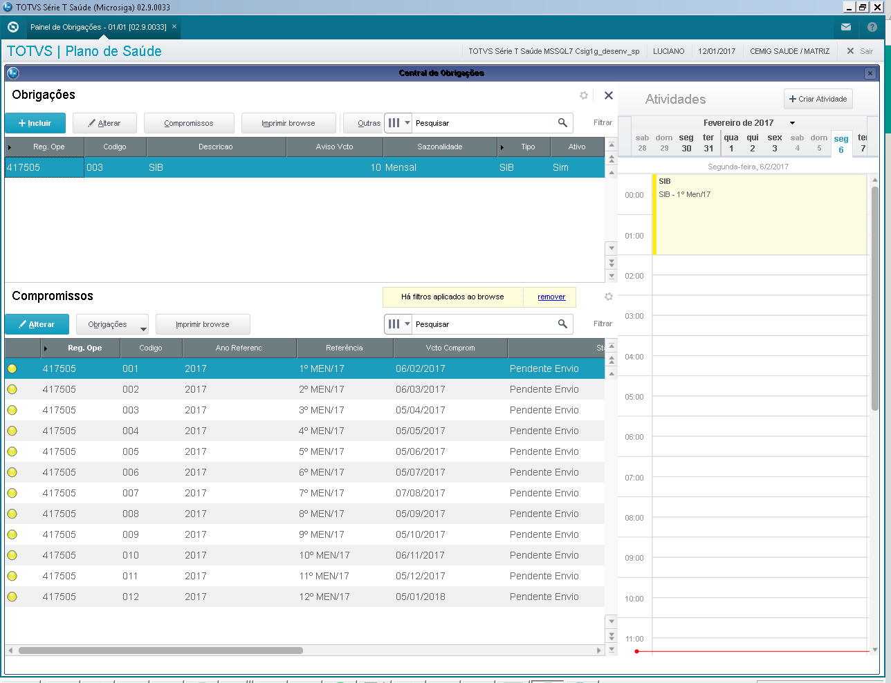The image size is (891, 683).
Task: Click yellow status icon for 2º MEN/17
Action: click(12, 389)
